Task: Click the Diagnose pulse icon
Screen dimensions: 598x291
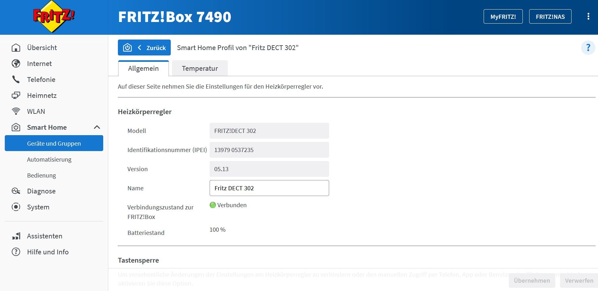Action: [16, 191]
